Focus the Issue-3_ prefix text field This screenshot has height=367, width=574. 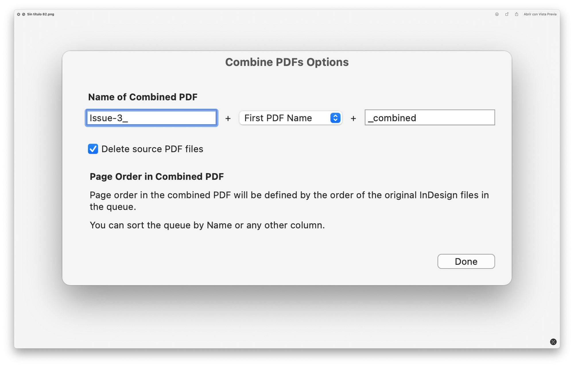(152, 118)
